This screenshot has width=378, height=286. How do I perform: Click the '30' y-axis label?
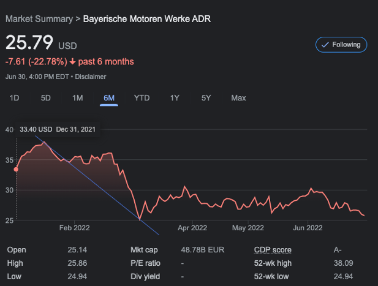click(9, 190)
